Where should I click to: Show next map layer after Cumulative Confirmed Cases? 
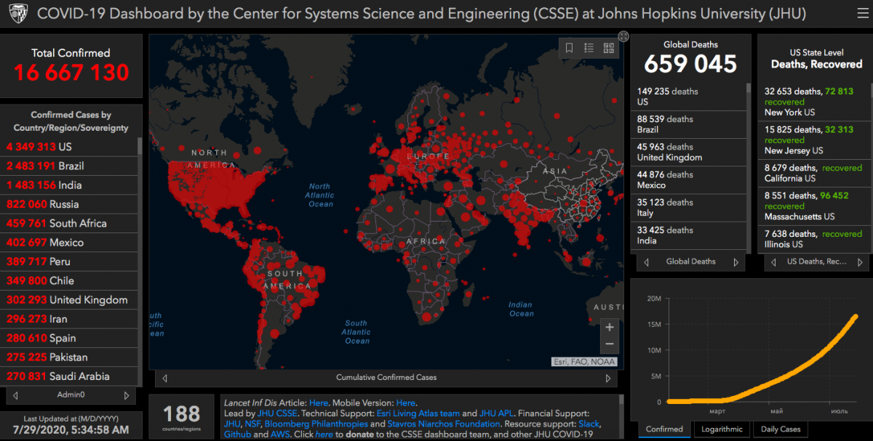point(608,378)
